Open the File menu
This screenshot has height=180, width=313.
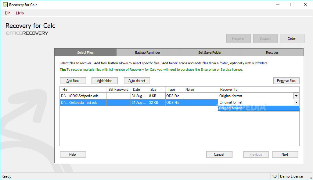point(8,13)
